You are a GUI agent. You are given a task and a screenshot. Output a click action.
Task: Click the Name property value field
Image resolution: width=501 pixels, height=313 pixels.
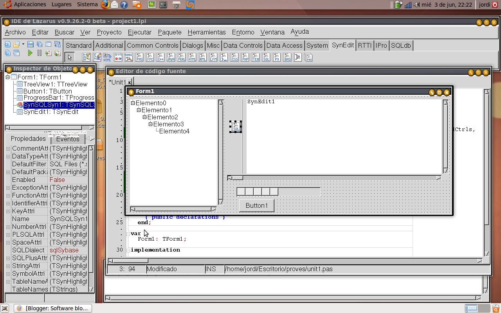(x=68, y=219)
